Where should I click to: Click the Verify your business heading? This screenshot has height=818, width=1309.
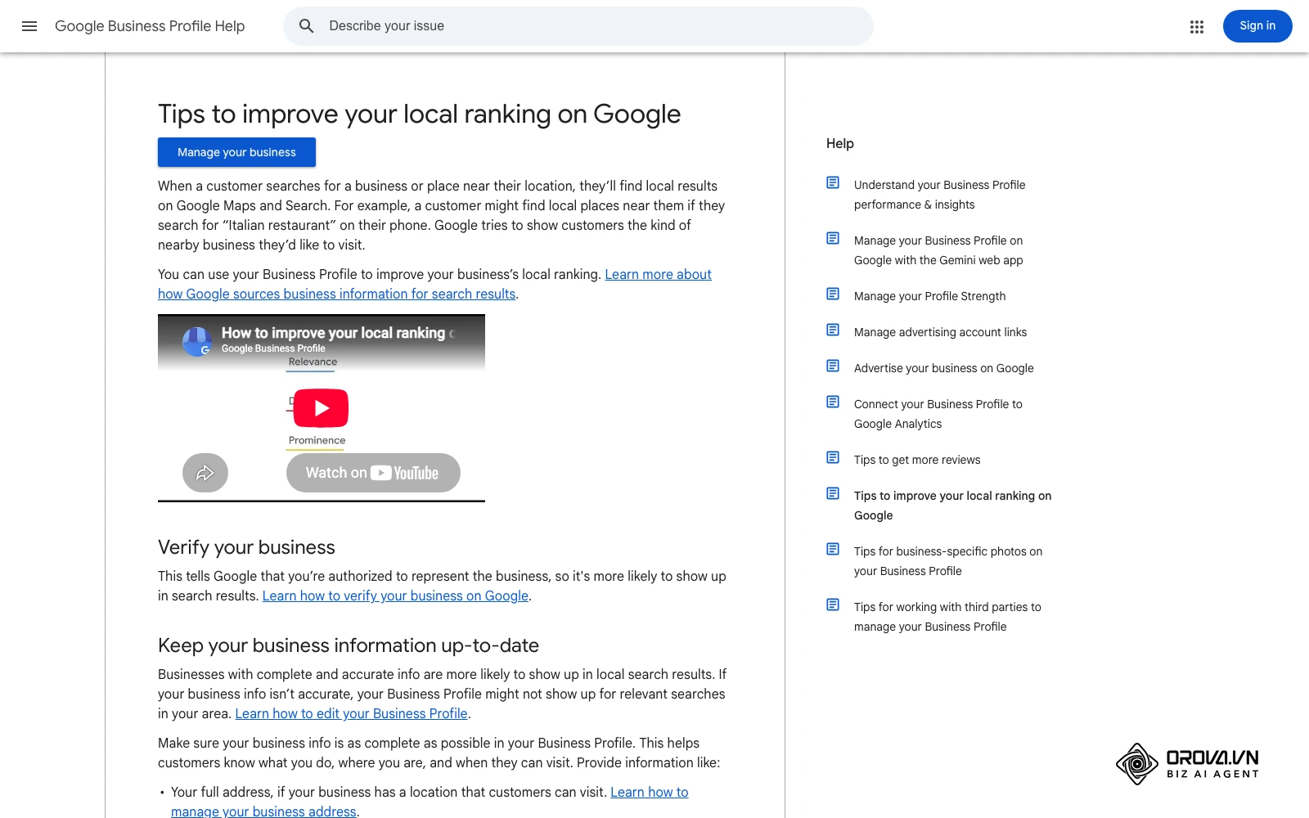click(x=246, y=547)
